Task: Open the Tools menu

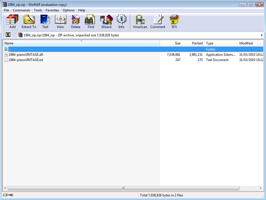Action: pos(38,10)
